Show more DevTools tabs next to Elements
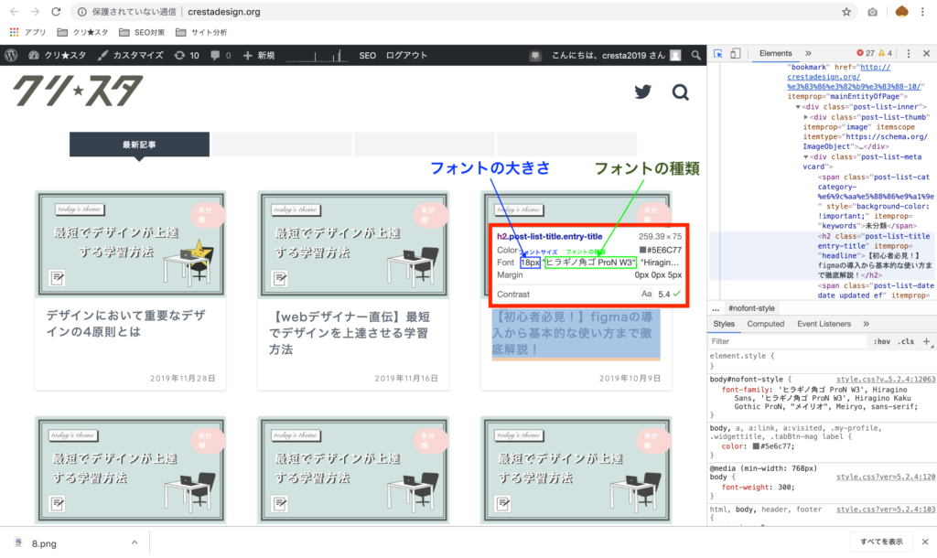The height and width of the screenshot is (558, 937). [809, 53]
